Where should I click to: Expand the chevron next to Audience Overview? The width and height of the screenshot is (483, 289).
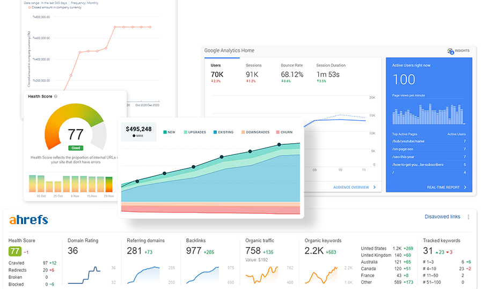(x=374, y=187)
